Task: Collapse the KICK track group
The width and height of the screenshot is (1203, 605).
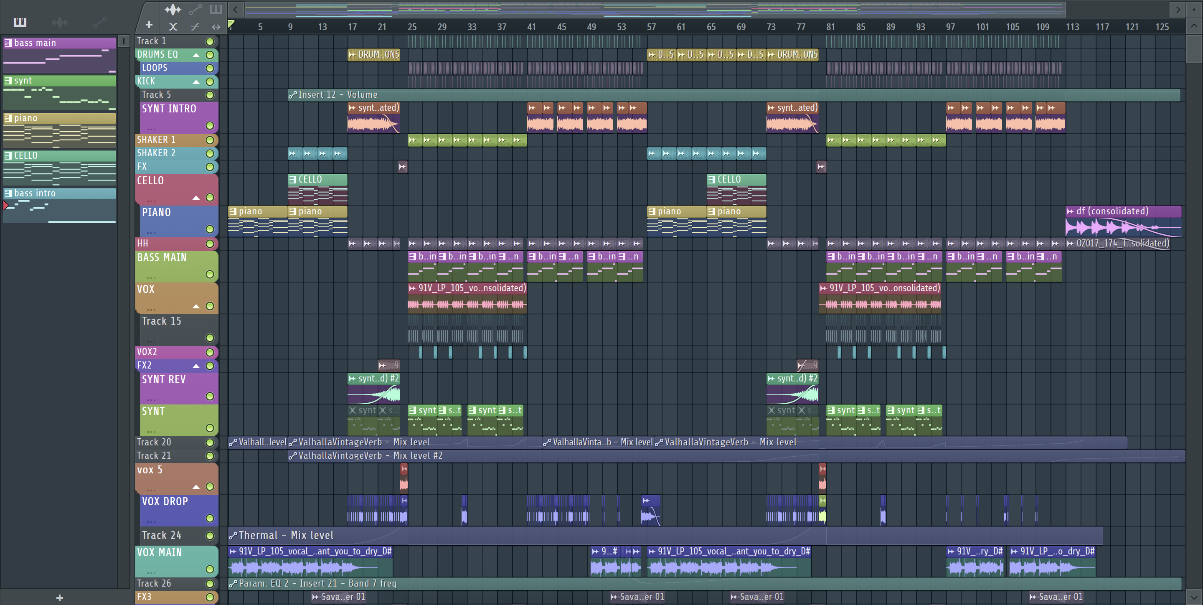Action: [196, 82]
